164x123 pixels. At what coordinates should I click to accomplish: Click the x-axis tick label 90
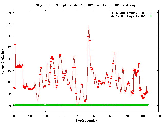click(159, 116)
